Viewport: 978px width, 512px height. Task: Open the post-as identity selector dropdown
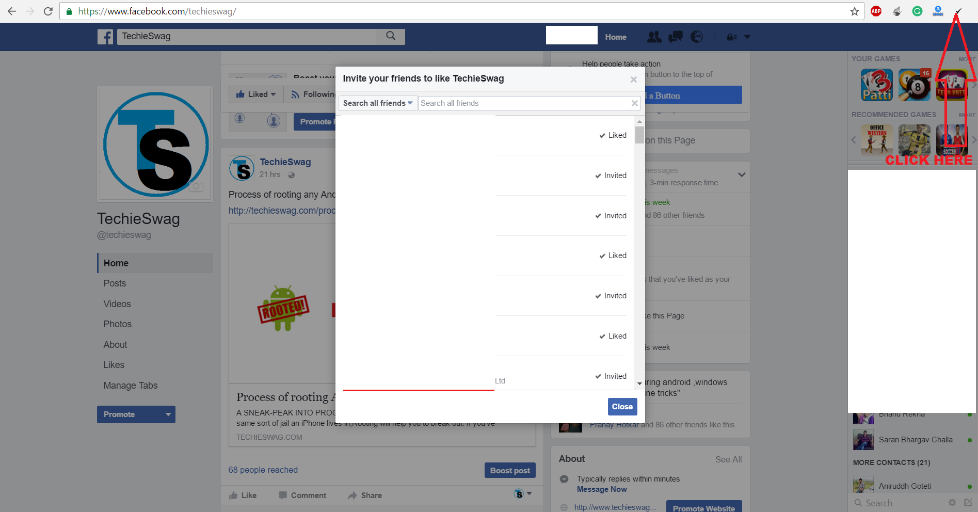tap(523, 494)
